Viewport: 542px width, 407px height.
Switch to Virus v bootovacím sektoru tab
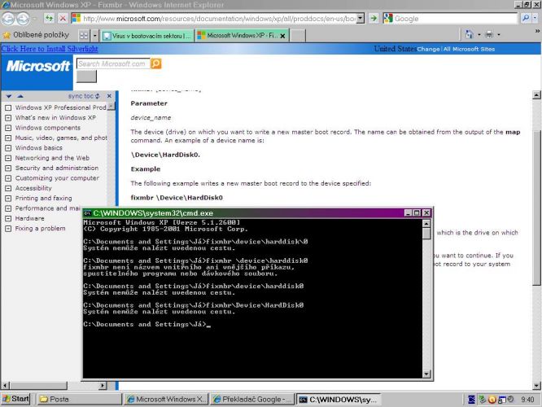click(x=147, y=36)
